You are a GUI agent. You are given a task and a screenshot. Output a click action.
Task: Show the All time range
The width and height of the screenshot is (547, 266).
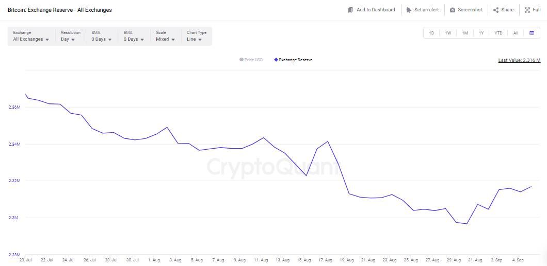(x=516, y=33)
